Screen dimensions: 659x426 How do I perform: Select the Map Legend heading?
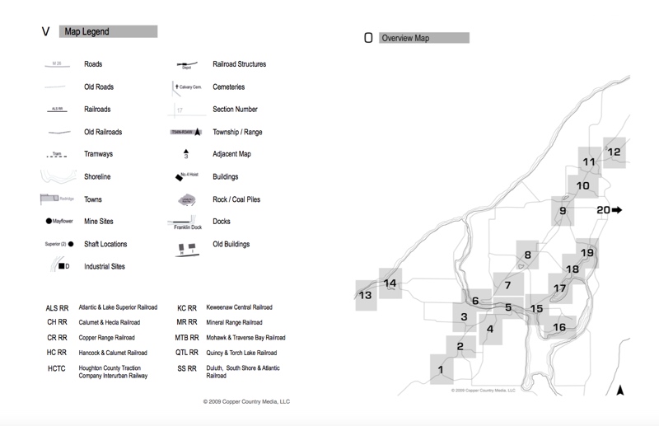point(109,31)
